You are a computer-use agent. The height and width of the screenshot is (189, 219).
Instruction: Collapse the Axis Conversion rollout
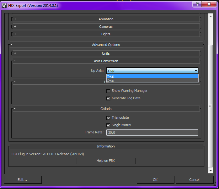pyautogui.click(x=106, y=61)
